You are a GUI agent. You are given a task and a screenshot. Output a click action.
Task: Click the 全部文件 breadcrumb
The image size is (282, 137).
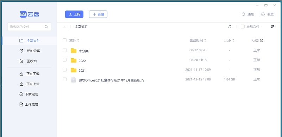tap(81, 27)
